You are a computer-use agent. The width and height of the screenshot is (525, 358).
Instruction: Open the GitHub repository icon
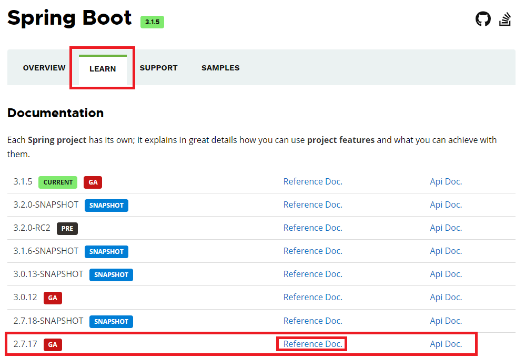pyautogui.click(x=483, y=19)
